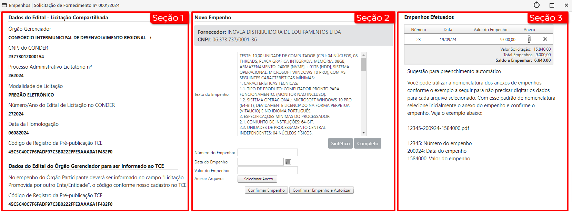Viewport: 572px width, 211px height.
Task: Select the Completo text view
Action: point(368,143)
